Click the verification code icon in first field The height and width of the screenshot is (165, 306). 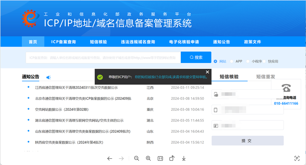point(216,94)
